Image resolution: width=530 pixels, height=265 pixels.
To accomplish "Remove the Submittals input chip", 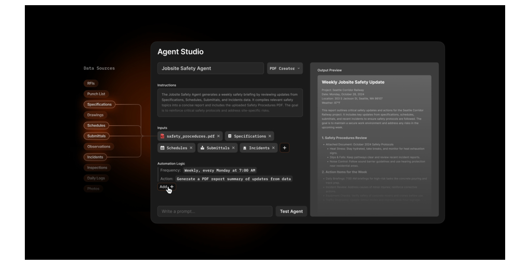I will (234, 148).
